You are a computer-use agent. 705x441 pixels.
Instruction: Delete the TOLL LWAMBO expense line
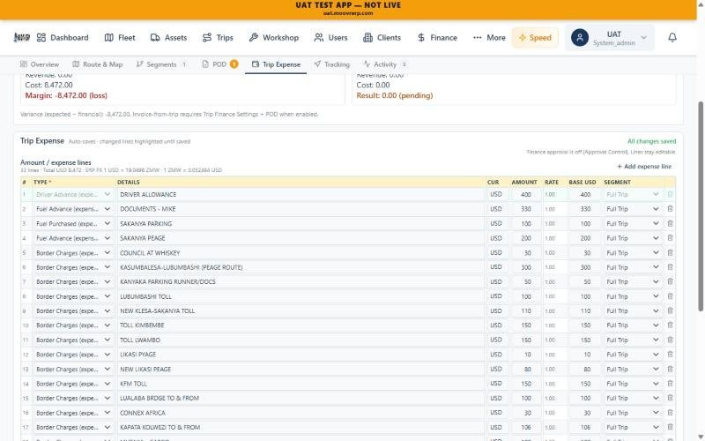pos(670,340)
